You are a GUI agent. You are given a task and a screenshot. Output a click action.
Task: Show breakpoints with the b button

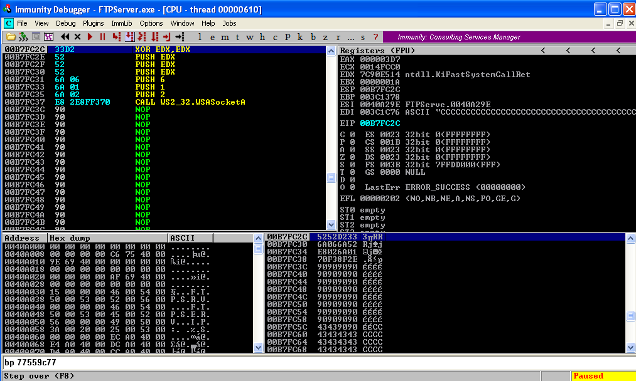point(313,37)
